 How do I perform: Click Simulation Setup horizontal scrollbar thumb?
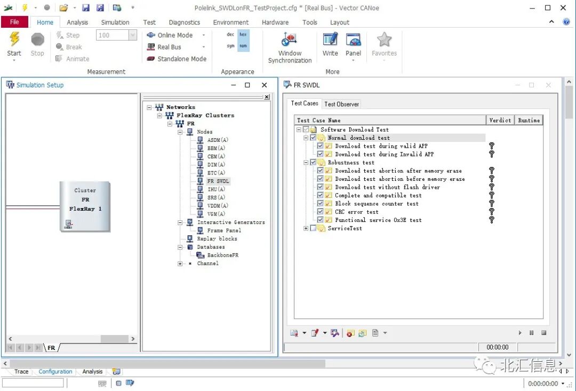[x=114, y=339]
